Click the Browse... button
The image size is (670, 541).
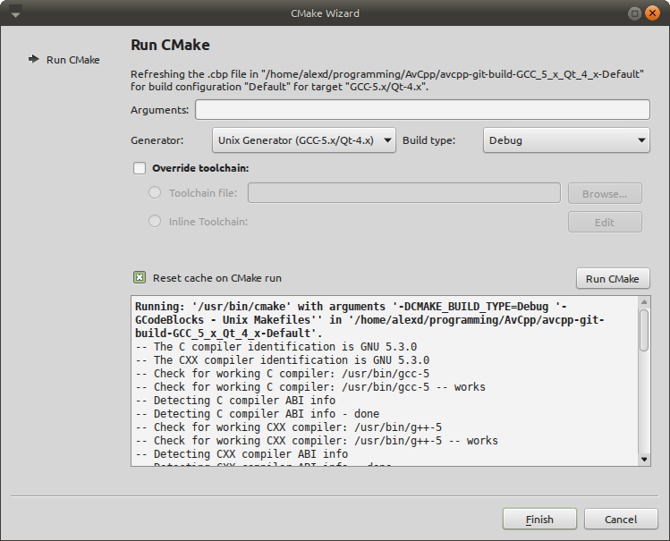point(605,194)
